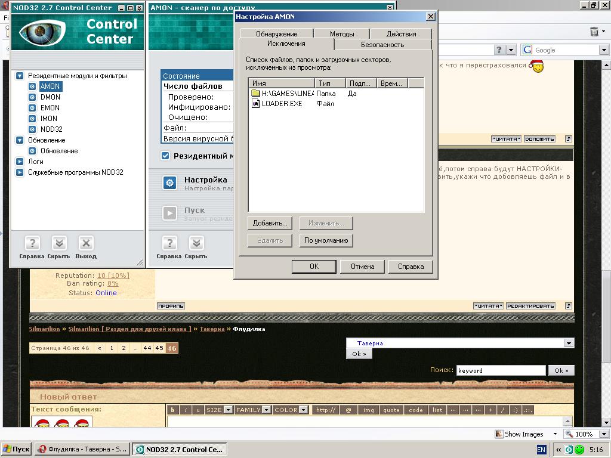Image resolution: width=611 pixels, height=458 pixels.
Task: Collapse the Обновление tree branch
Action: click(20, 140)
